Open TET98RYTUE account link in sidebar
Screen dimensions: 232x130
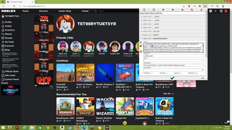pyautogui.click(x=11, y=16)
